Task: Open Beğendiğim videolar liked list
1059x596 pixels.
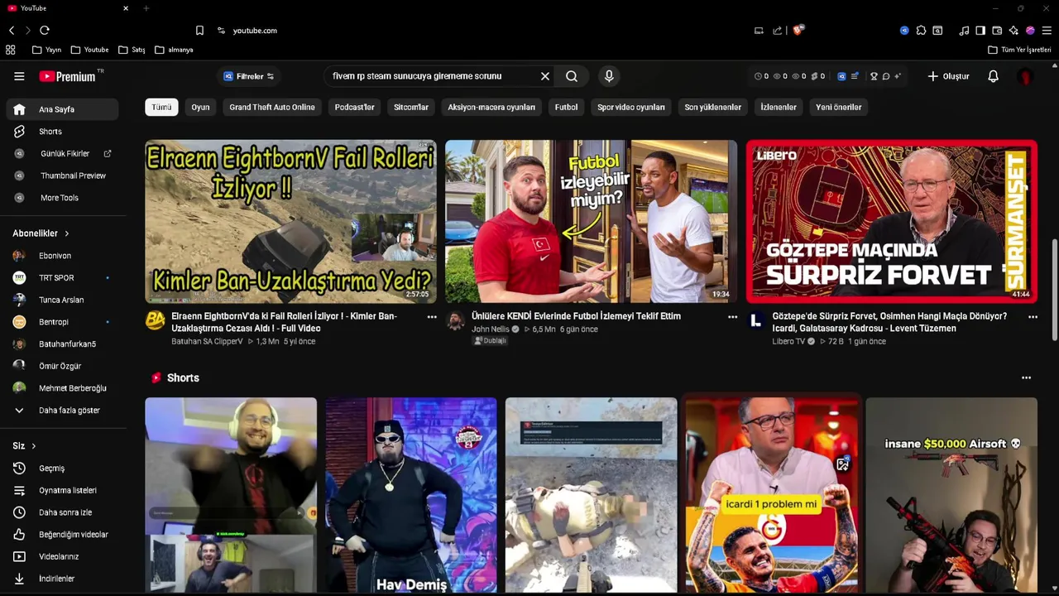Action: [x=64, y=534]
